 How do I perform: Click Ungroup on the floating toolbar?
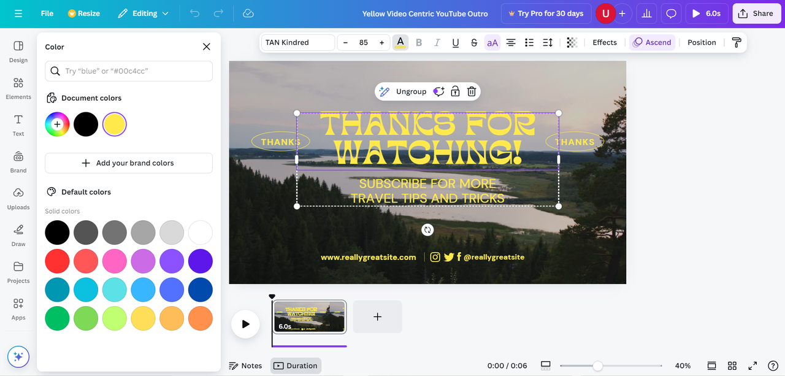(411, 91)
